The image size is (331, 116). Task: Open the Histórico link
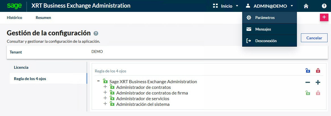click(14, 18)
